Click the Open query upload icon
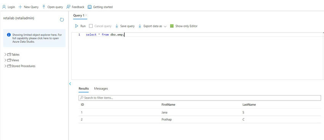Image resolution: width=324 pixels, height=140 pixels. pos(44,7)
